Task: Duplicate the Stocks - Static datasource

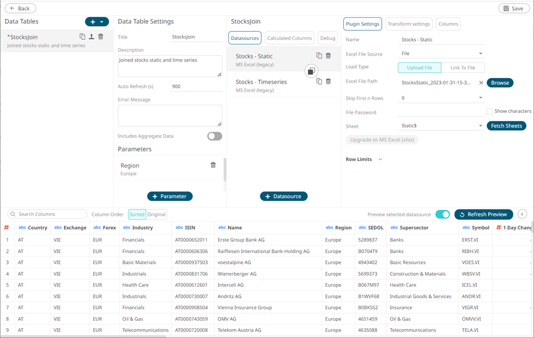Action: (x=319, y=56)
